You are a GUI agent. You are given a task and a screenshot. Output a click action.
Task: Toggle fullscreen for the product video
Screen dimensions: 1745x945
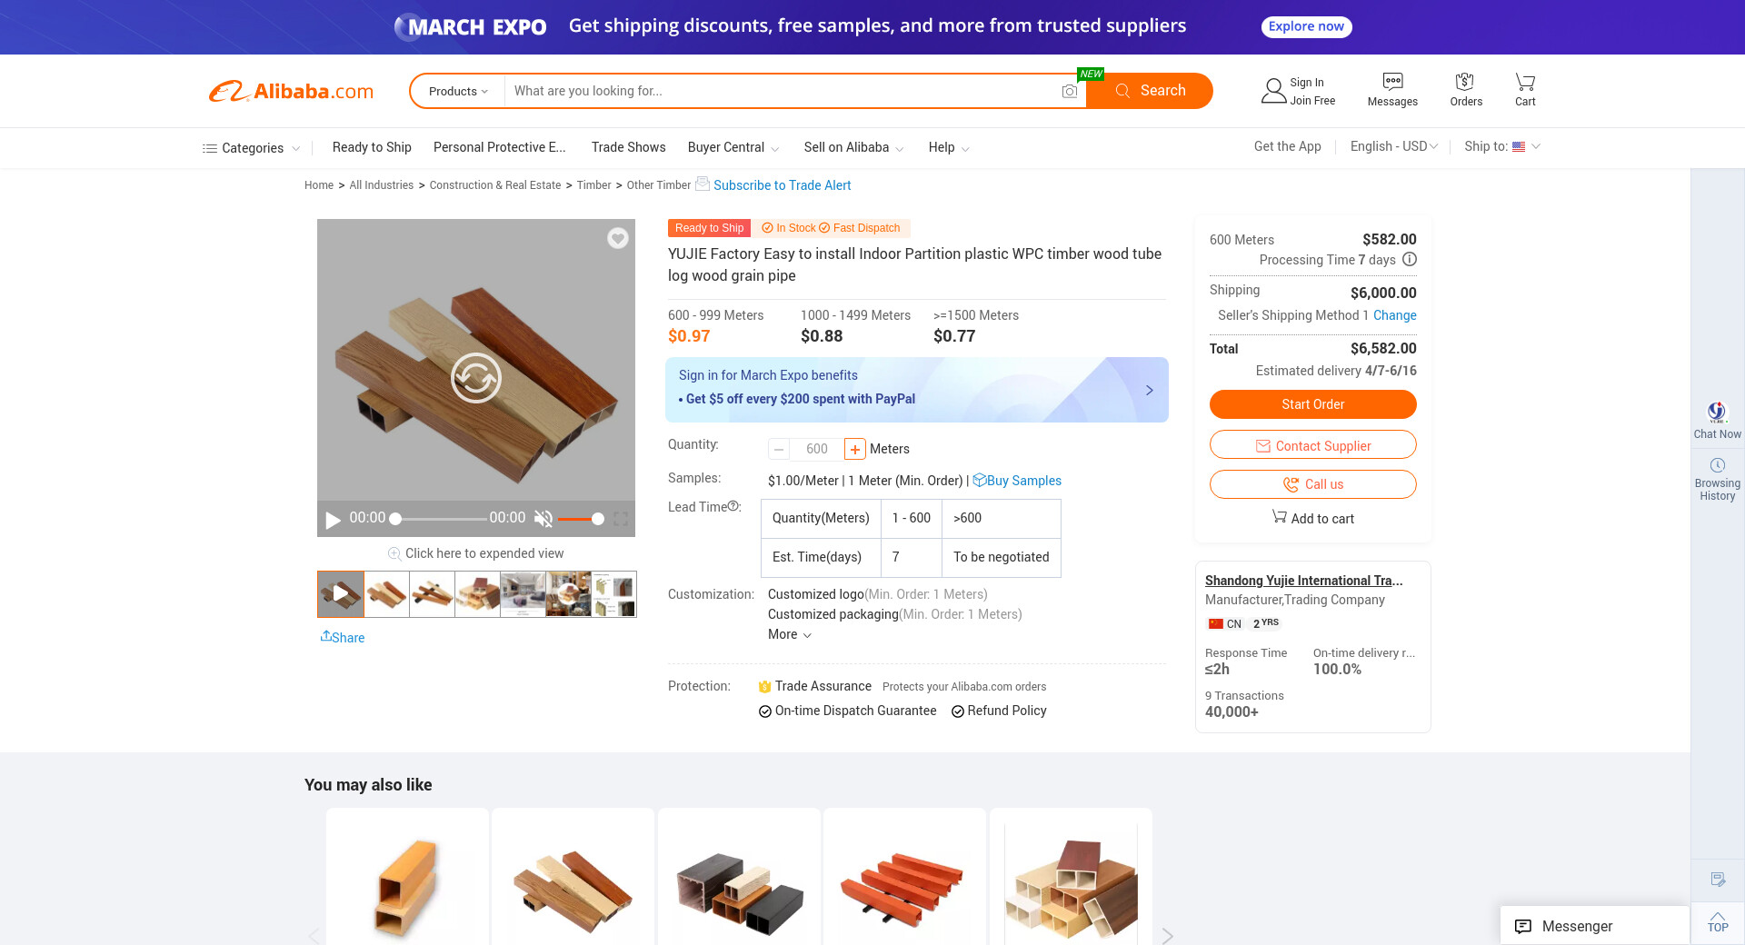point(621,519)
